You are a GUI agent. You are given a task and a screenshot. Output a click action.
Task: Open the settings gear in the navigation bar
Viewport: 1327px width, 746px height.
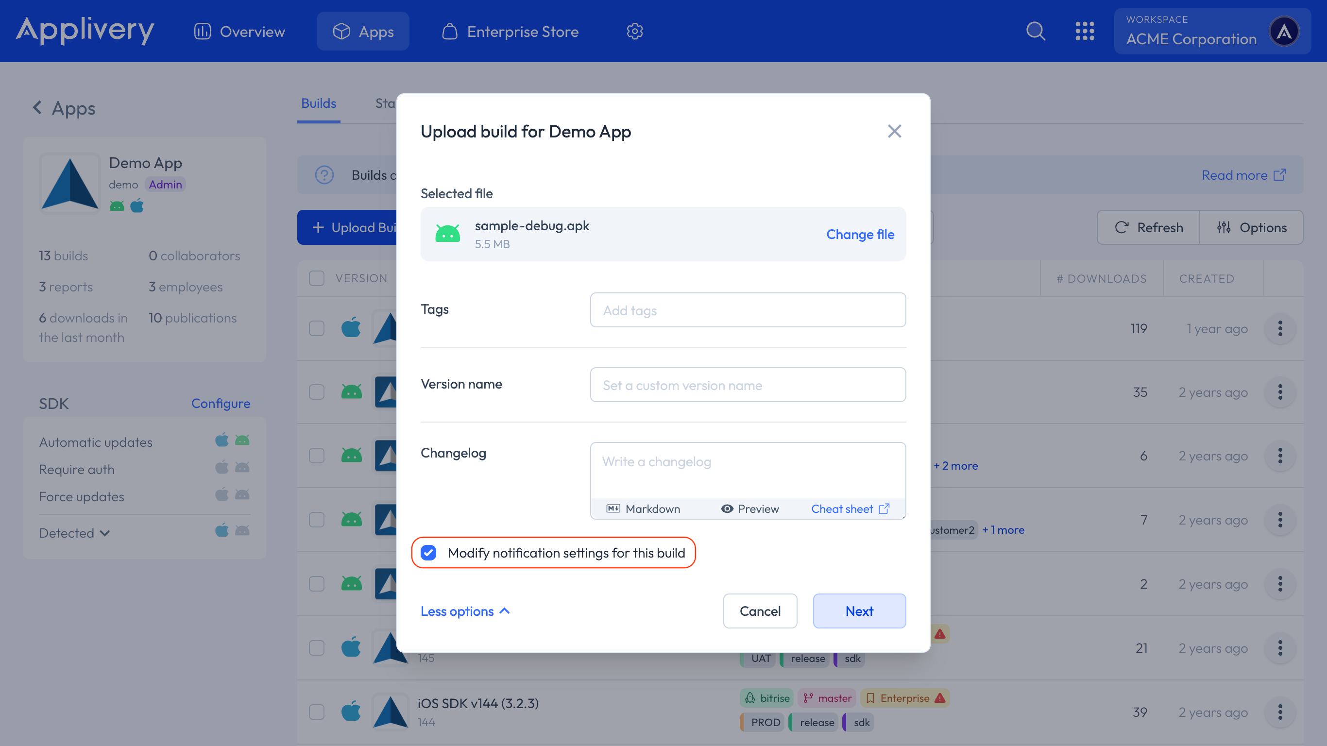tap(635, 31)
